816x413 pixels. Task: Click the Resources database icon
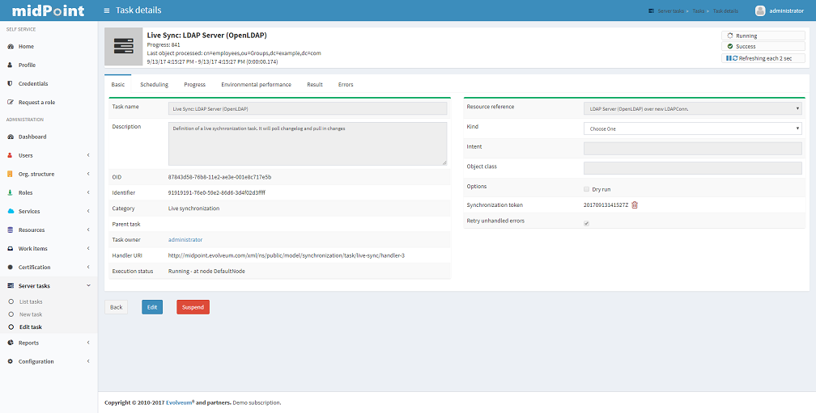[x=10, y=230]
